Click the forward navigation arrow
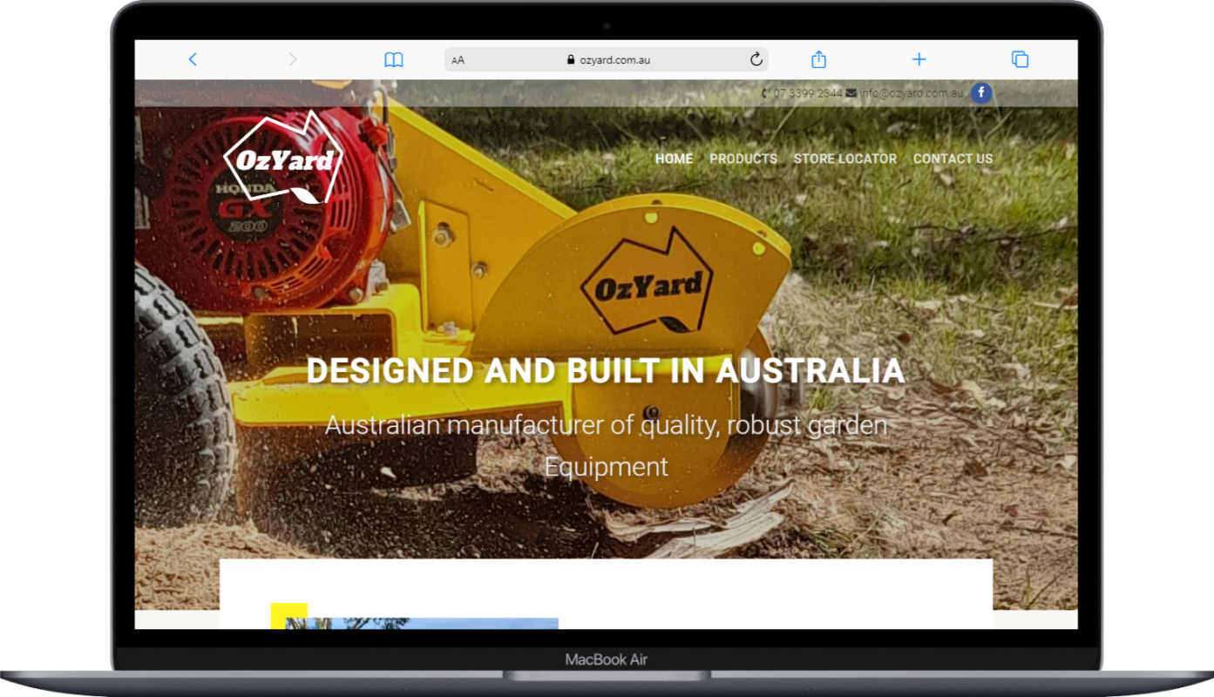This screenshot has width=1214, height=697. [293, 59]
